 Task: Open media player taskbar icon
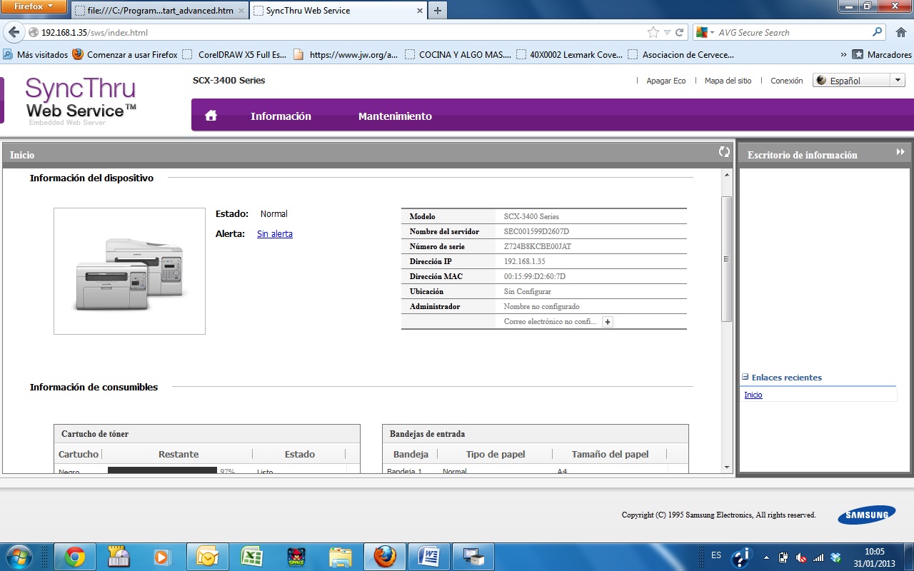(163, 557)
